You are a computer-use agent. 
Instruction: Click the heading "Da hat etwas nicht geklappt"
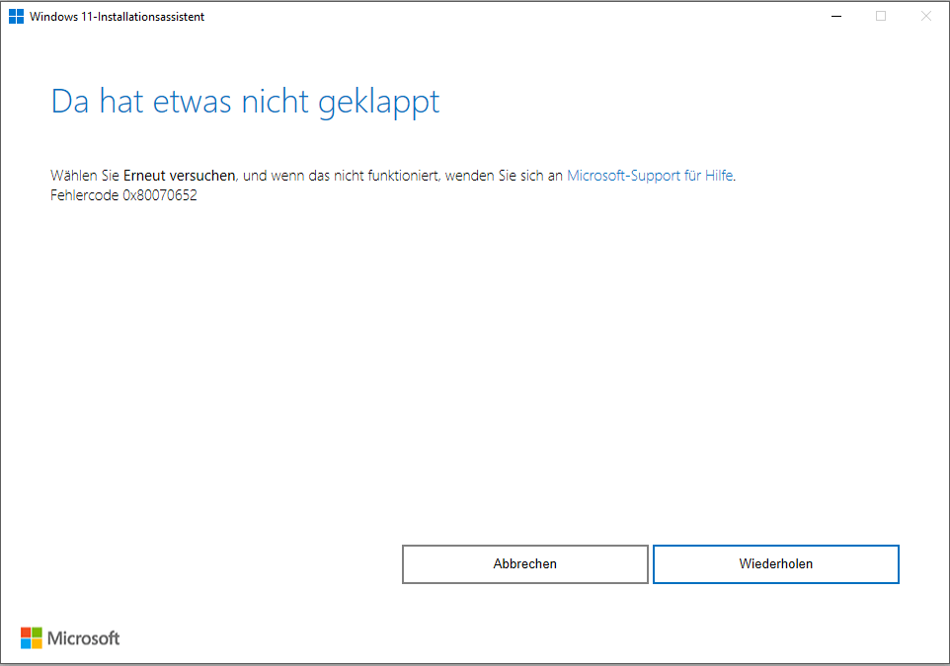coord(245,101)
